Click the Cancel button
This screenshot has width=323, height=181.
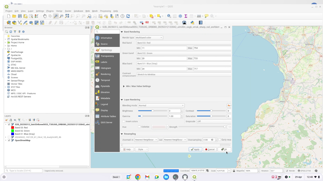pos(210,149)
